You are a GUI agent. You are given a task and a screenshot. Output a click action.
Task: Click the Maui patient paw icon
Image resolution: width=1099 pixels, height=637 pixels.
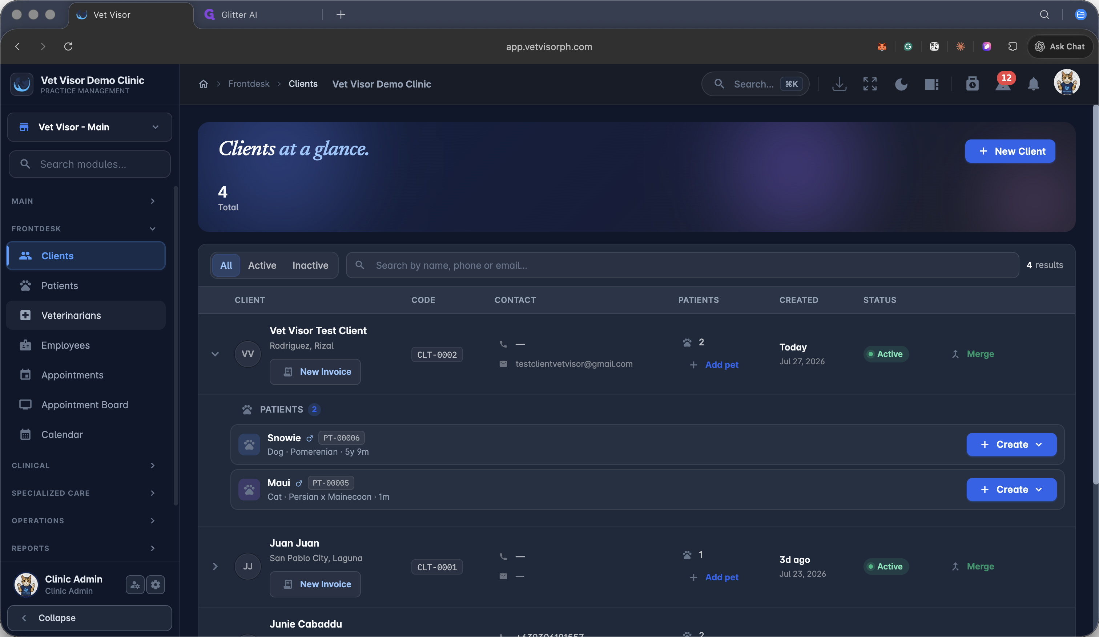(249, 490)
